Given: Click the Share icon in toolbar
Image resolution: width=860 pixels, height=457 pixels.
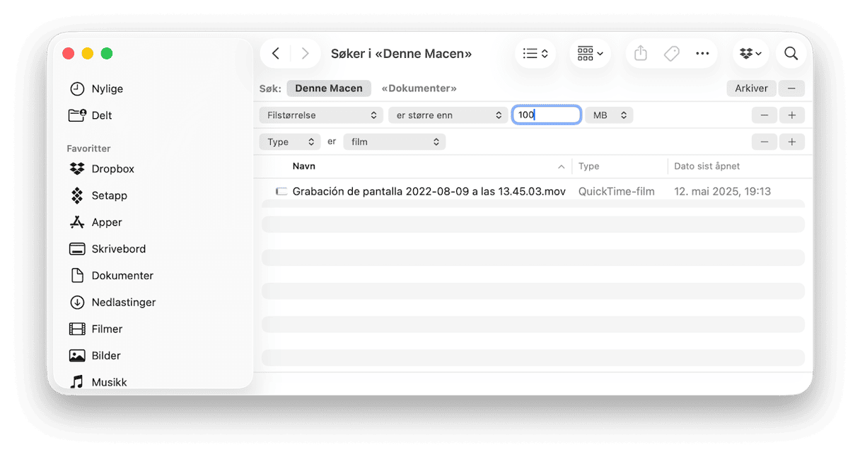Looking at the screenshot, I should click(x=641, y=54).
